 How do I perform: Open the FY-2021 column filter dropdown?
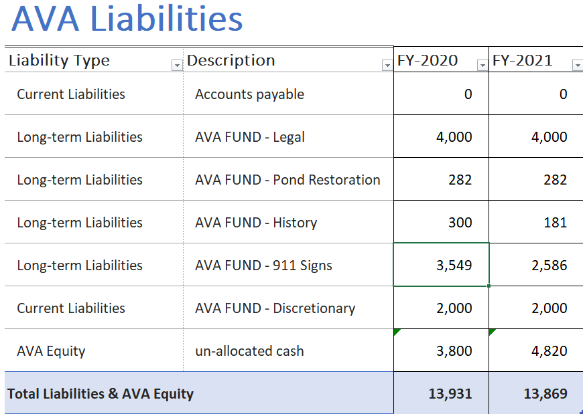[x=577, y=66]
